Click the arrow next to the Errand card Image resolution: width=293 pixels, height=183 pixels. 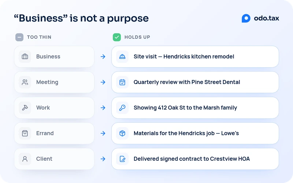(103, 133)
